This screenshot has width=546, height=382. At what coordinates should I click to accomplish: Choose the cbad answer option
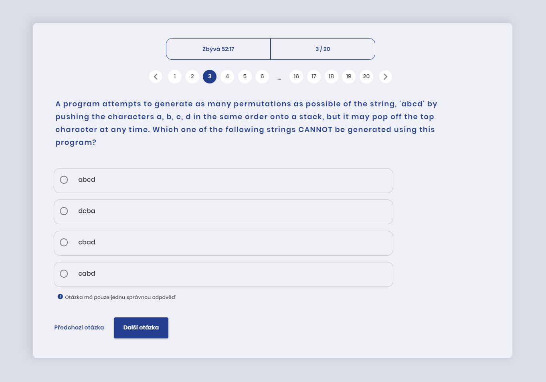223,243
